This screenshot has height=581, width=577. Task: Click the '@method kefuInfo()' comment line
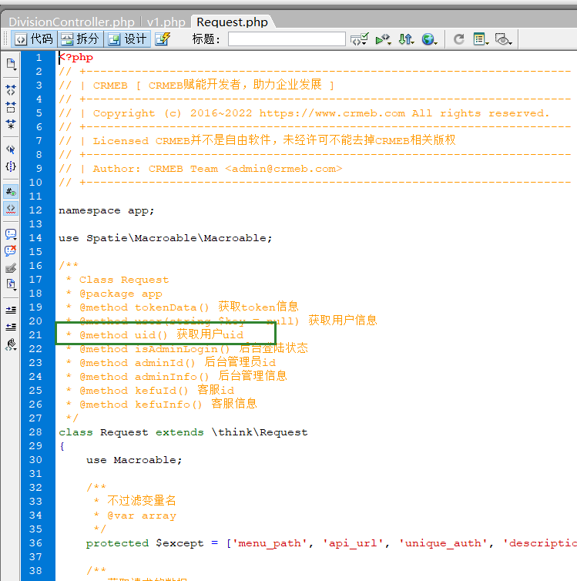coord(162,404)
